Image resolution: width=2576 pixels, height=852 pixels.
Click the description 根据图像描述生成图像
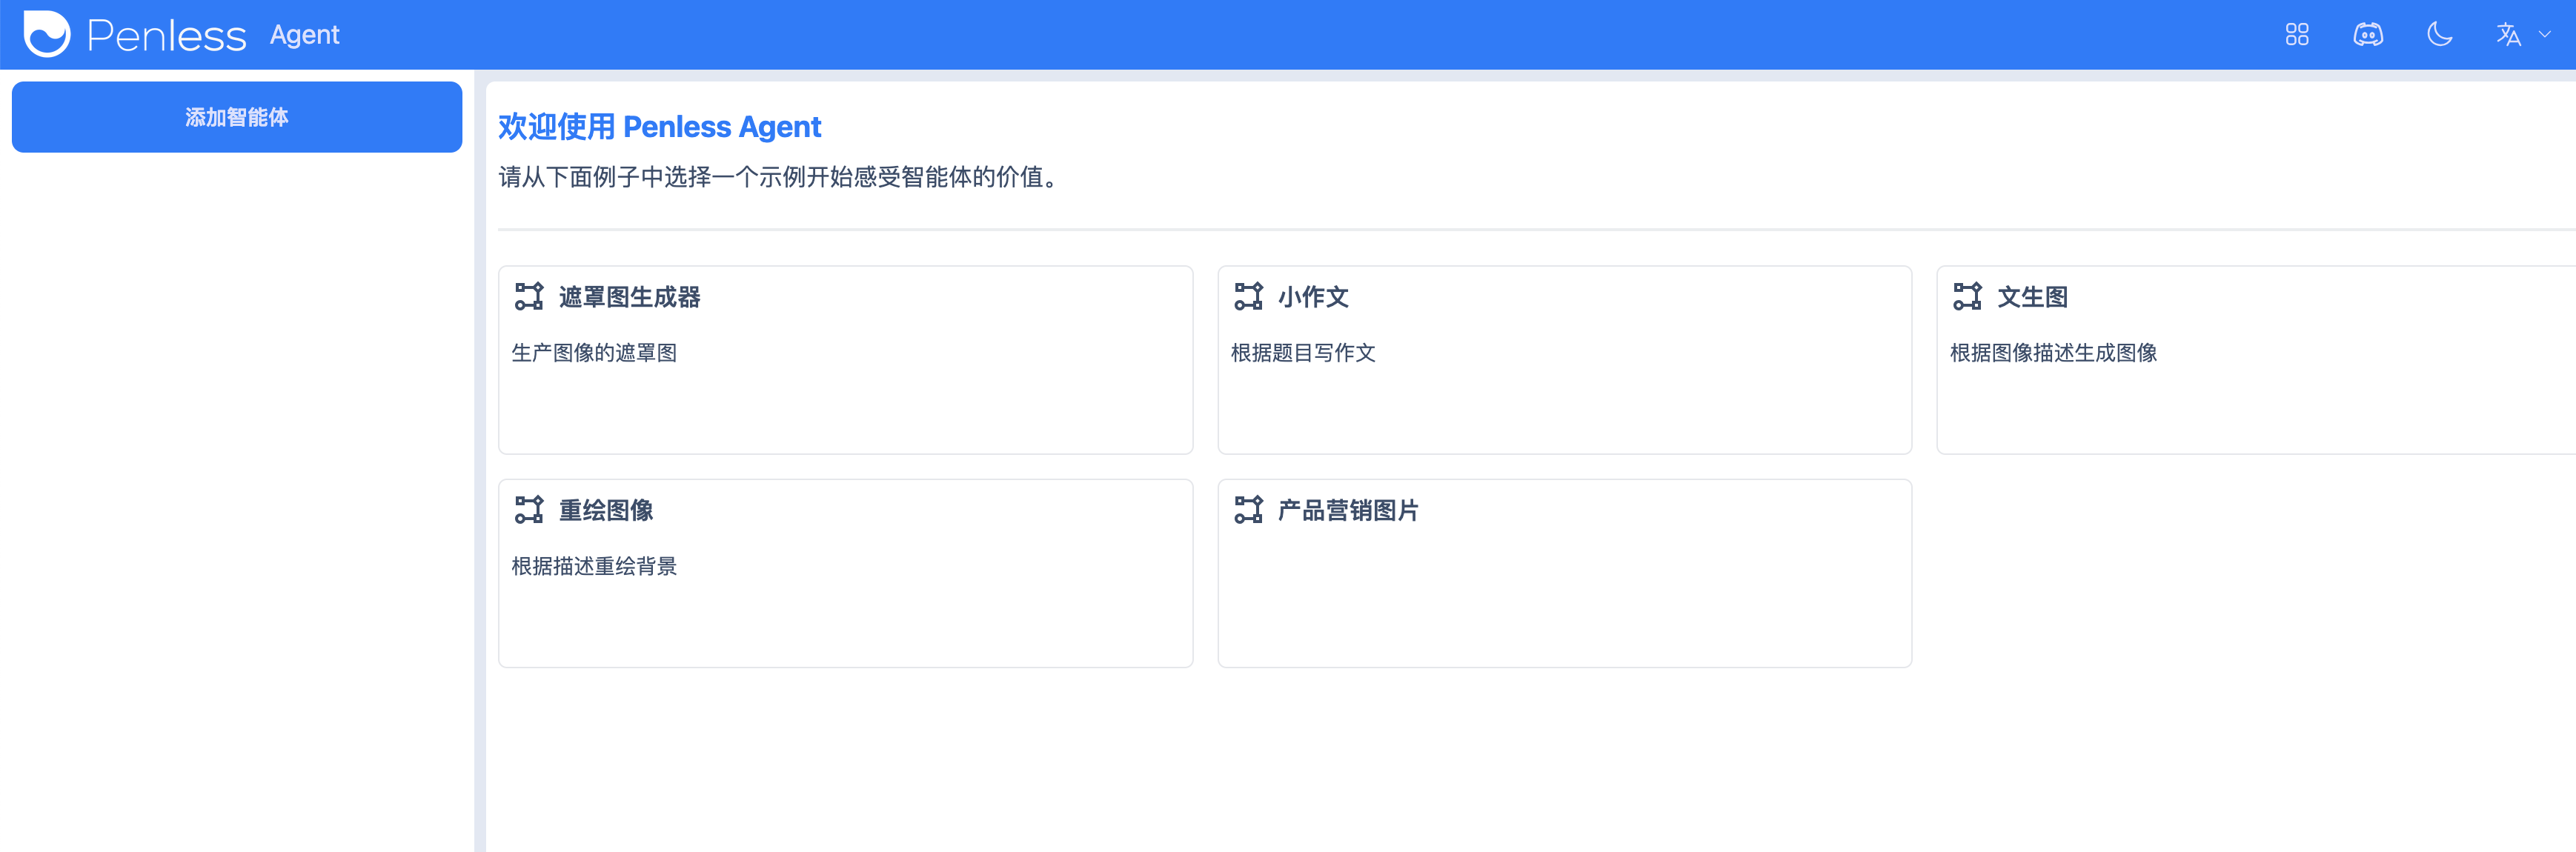pos(2053,353)
